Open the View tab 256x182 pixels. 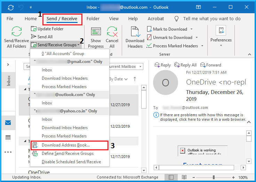[114, 19]
